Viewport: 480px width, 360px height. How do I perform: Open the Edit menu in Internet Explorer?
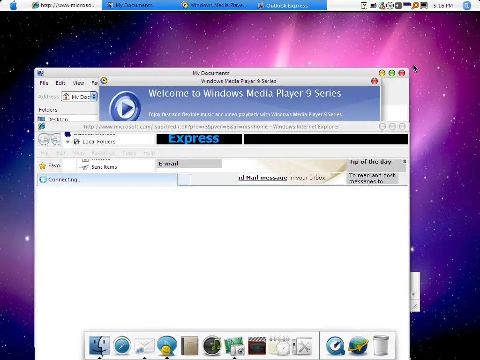pos(60,153)
